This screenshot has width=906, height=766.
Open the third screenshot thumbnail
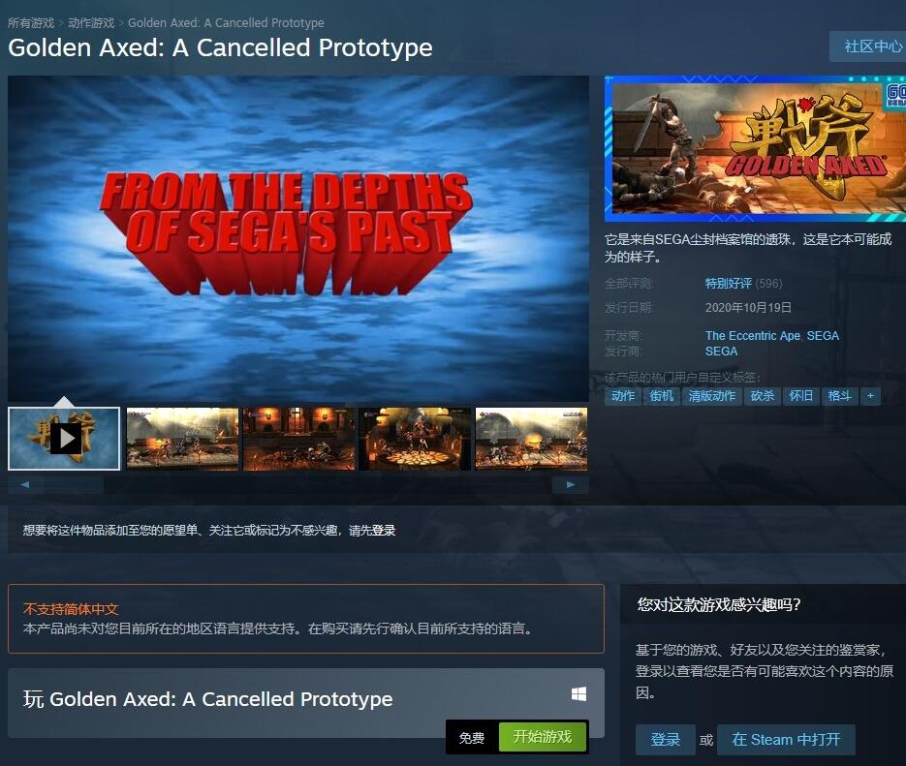(x=298, y=439)
